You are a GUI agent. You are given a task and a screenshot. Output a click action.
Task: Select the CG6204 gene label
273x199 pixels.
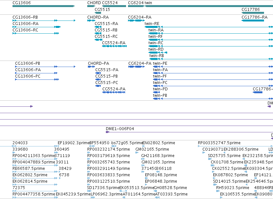tap(136, 3)
